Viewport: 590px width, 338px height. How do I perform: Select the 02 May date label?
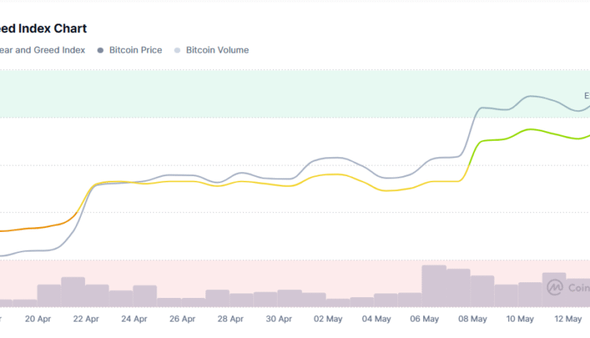pos(328,319)
